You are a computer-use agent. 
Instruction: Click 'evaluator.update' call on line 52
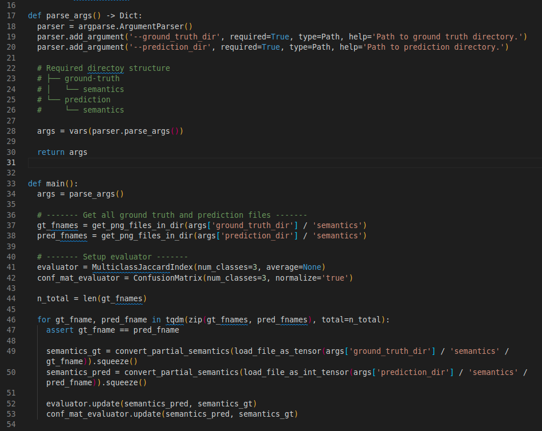(83, 404)
